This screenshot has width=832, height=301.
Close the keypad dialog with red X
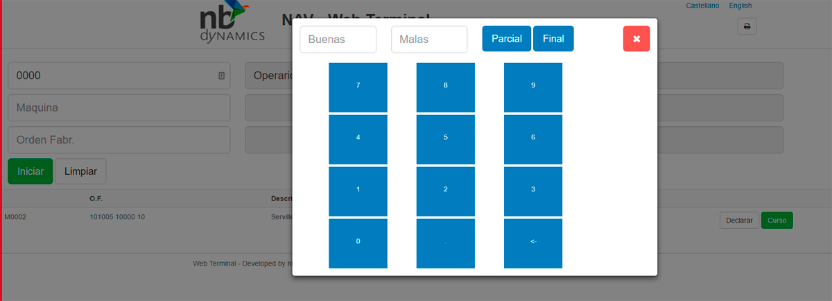point(636,39)
